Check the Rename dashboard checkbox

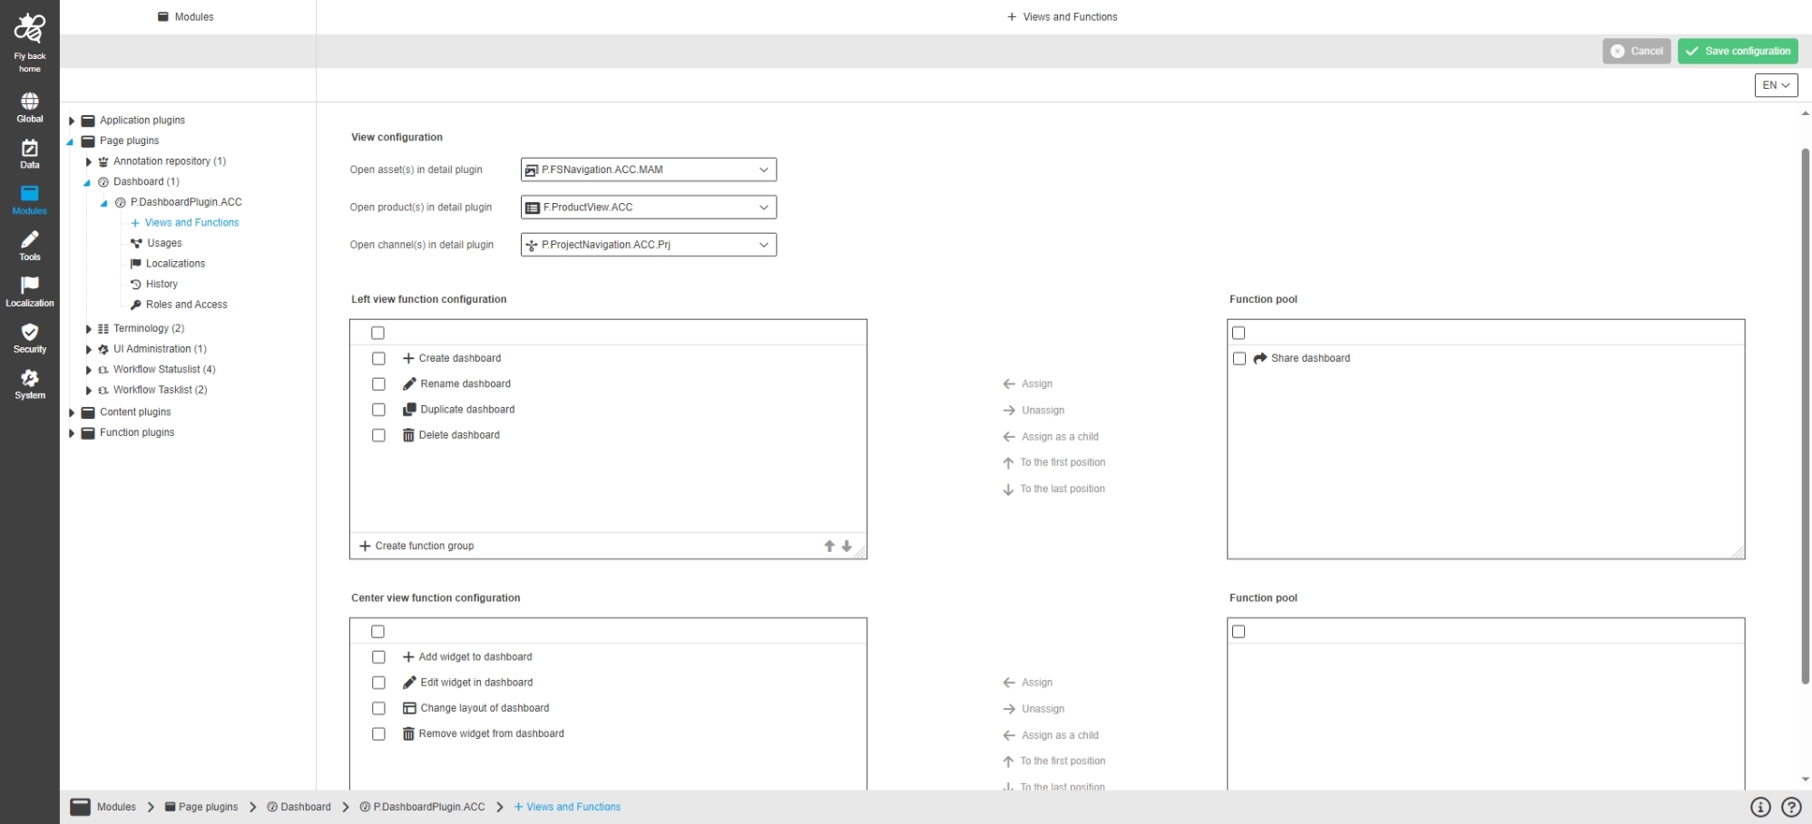[x=378, y=383]
